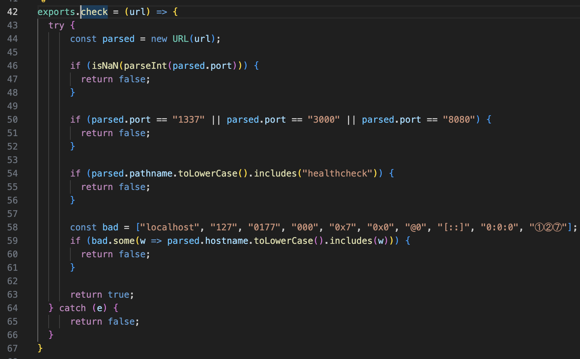Click line number 42 in the gutter
The image size is (580, 359).
pos(12,12)
